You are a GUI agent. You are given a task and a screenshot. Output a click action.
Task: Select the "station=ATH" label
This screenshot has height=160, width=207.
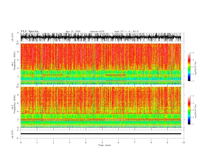[x=97, y=31]
